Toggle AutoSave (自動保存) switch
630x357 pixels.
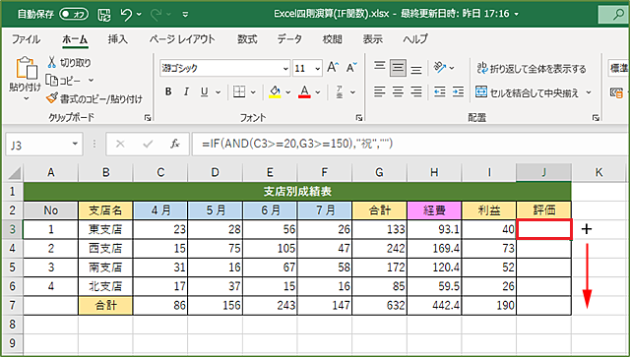click(74, 15)
